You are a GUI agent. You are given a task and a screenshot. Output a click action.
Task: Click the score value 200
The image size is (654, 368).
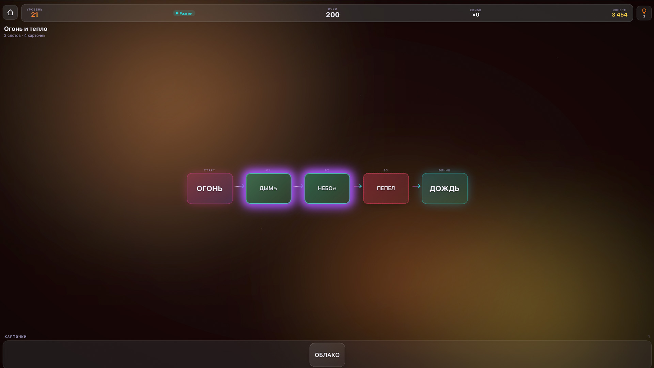[332, 15]
